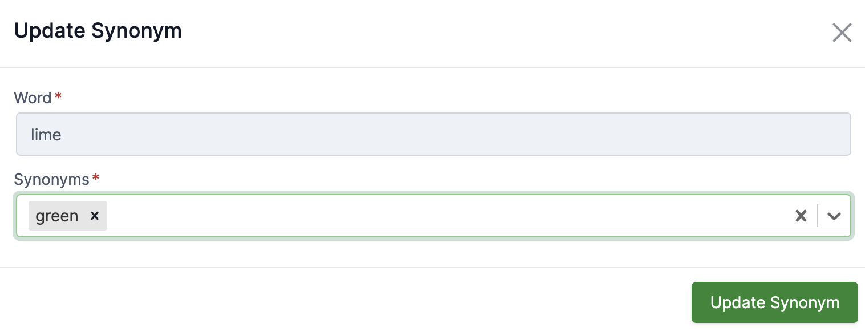The image size is (865, 331).
Task: Click right end of the Word field
Action: pyautogui.click(x=839, y=135)
